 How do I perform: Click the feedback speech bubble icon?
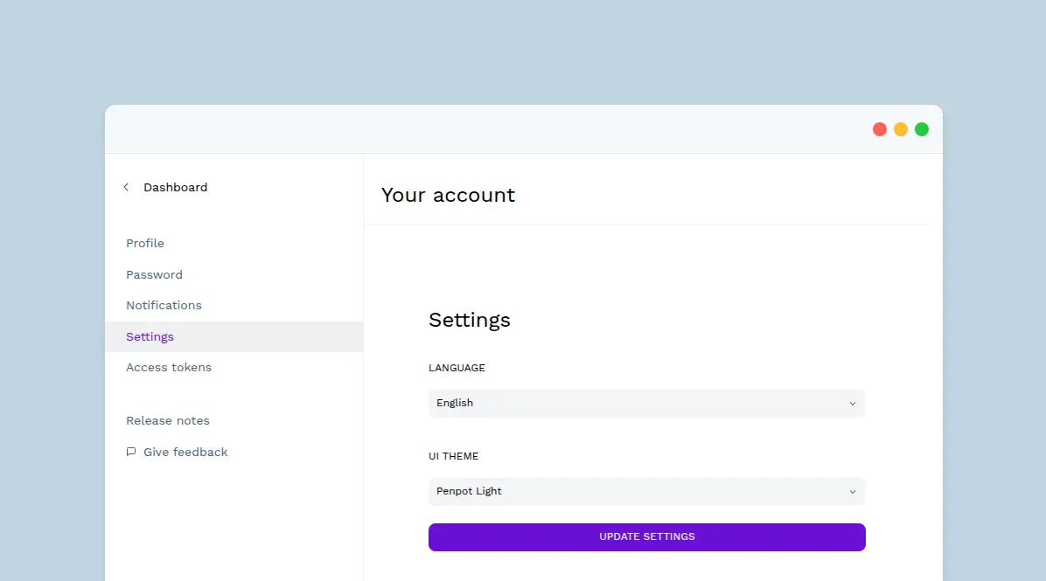tap(131, 451)
